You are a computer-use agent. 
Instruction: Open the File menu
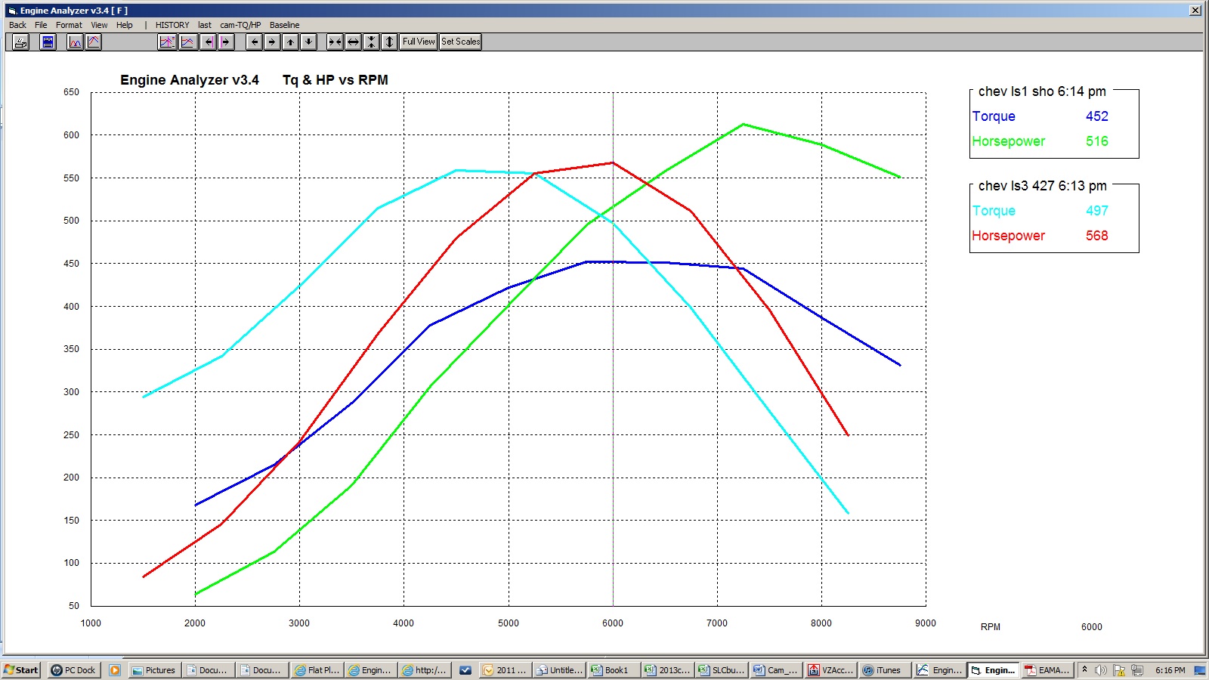click(x=41, y=25)
